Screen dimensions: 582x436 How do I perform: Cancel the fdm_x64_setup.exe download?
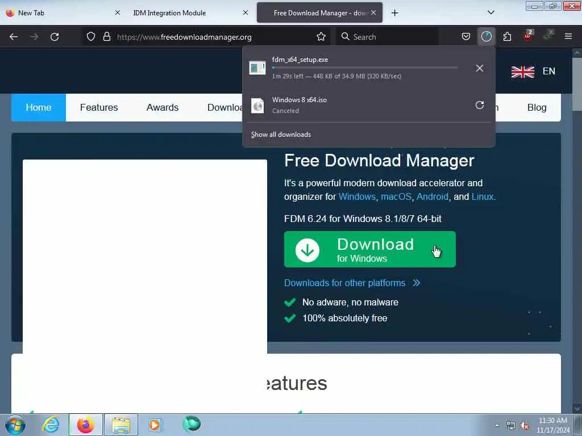pos(480,68)
